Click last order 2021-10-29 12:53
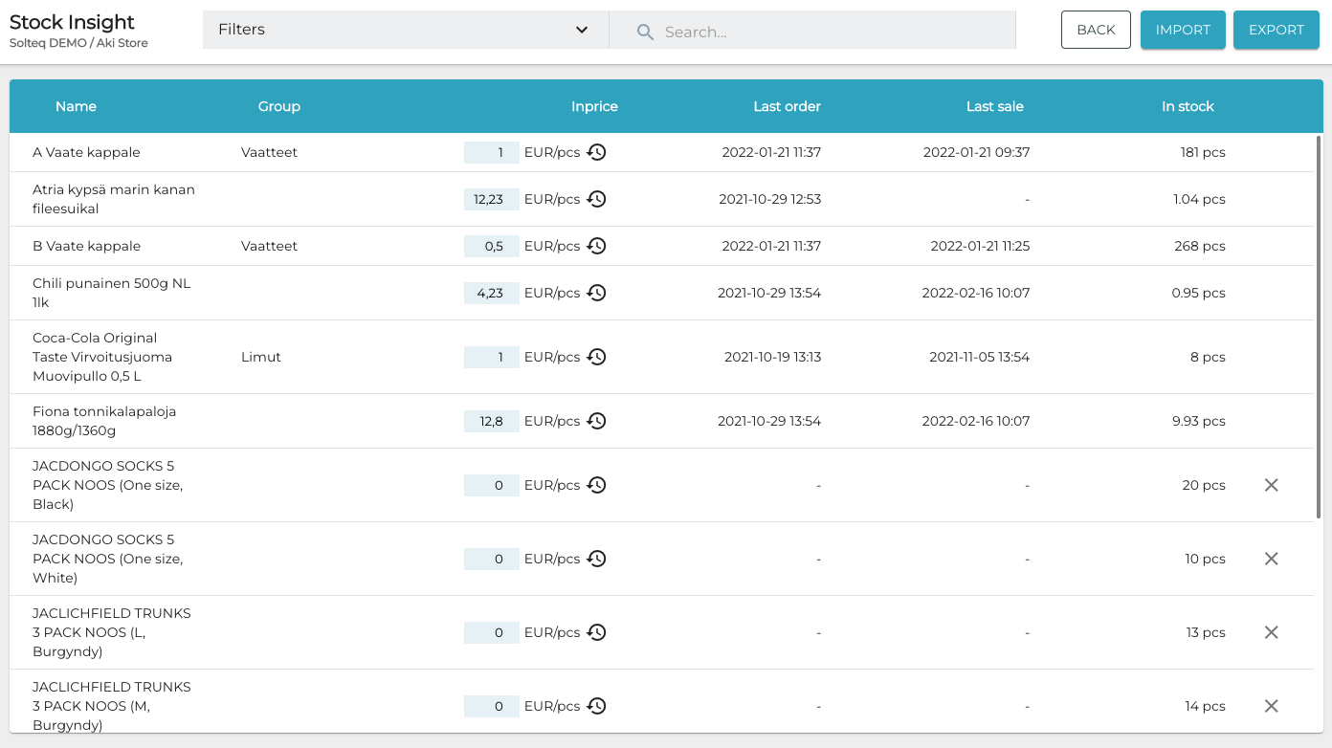The image size is (1332, 748). (x=770, y=199)
